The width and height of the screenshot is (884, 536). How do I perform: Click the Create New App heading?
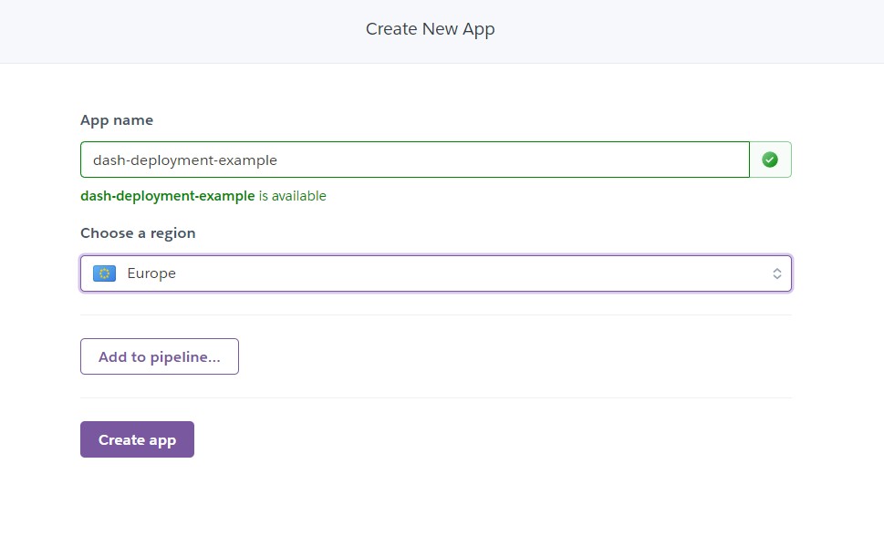[x=431, y=29]
